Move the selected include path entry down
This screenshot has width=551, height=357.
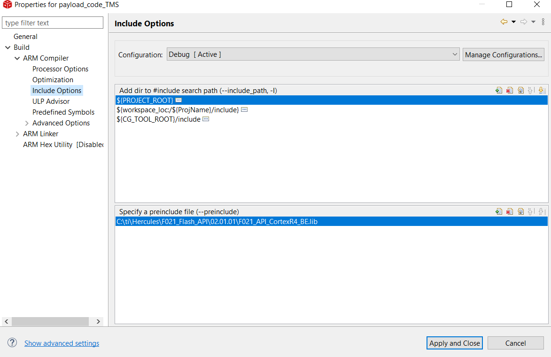(x=542, y=91)
